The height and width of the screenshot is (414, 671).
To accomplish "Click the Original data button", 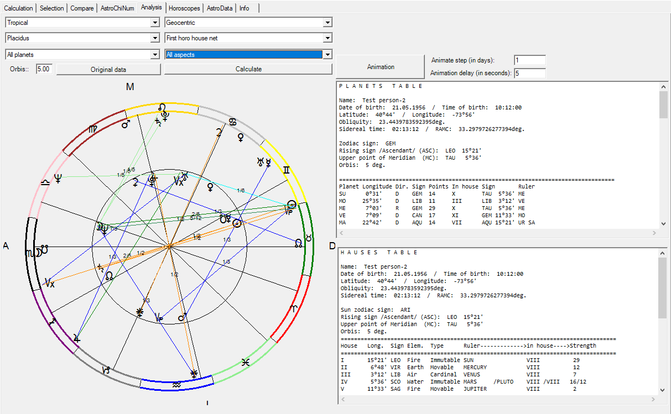I will (x=108, y=69).
